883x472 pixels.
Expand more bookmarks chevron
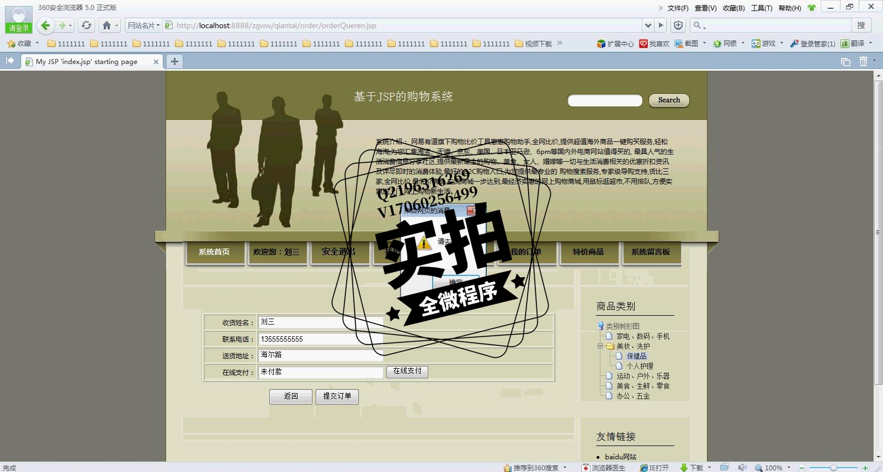(560, 43)
